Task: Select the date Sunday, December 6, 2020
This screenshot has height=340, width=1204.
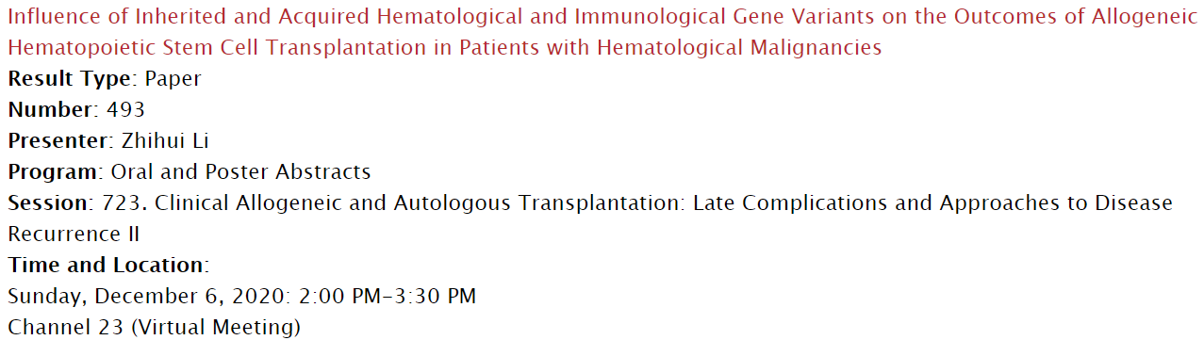Action: tap(148, 296)
